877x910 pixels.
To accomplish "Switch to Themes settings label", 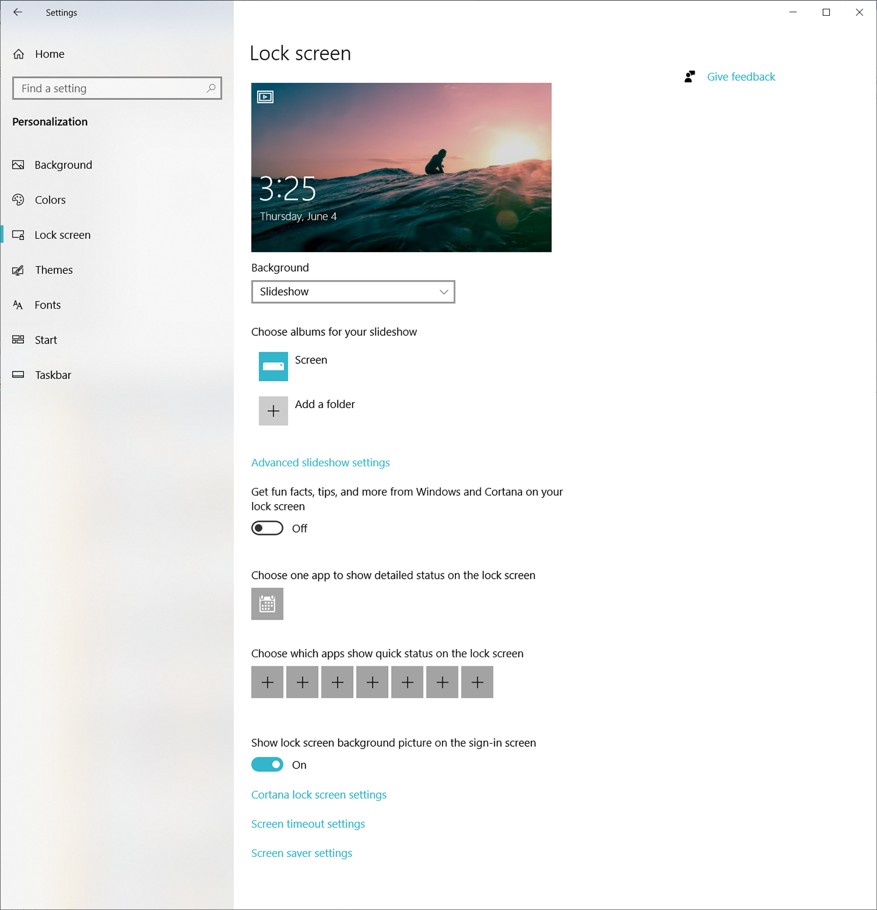I will (x=54, y=270).
